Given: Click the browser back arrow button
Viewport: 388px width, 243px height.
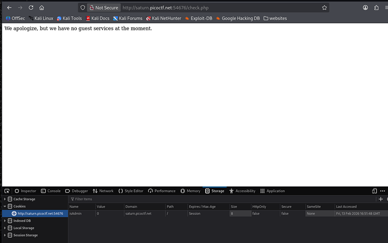Looking at the screenshot, I should [9, 8].
